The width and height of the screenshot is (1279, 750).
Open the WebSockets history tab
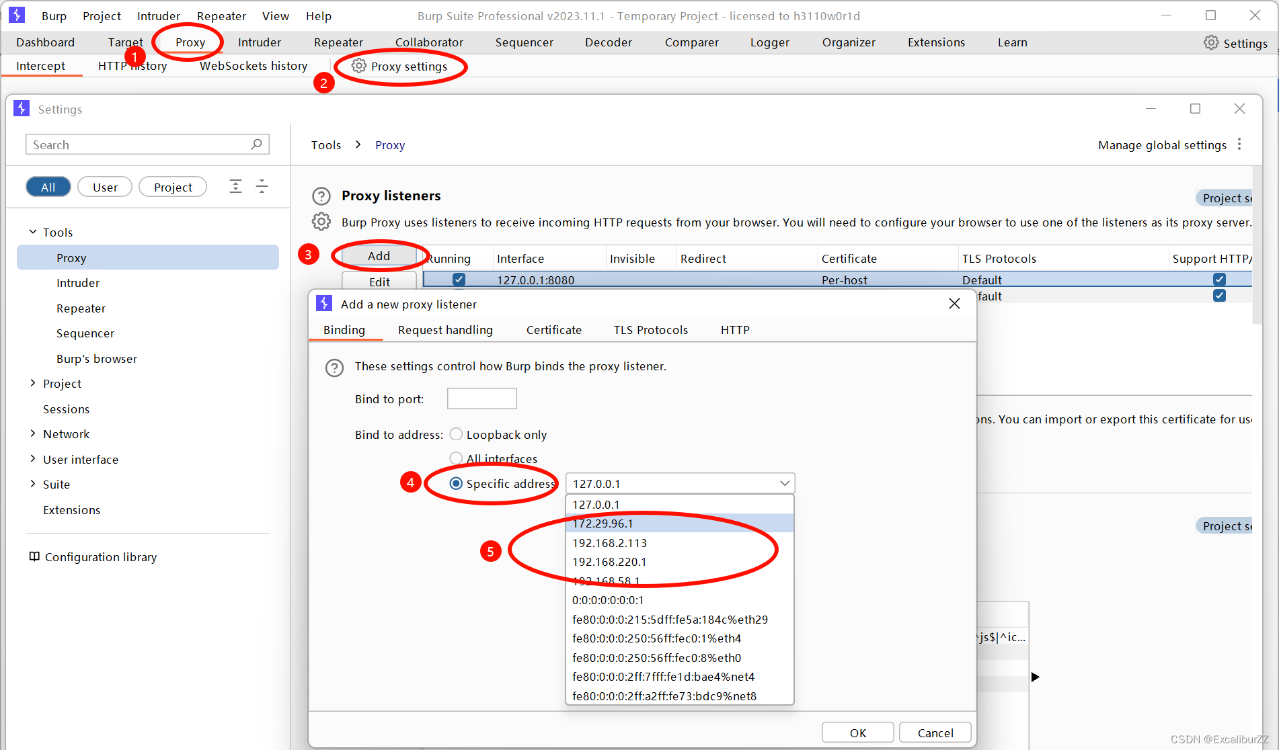254,66
